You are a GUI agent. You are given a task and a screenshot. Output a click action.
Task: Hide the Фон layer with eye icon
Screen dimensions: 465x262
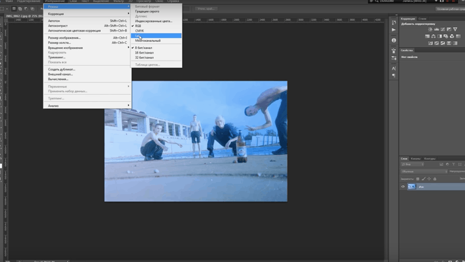pos(403,186)
